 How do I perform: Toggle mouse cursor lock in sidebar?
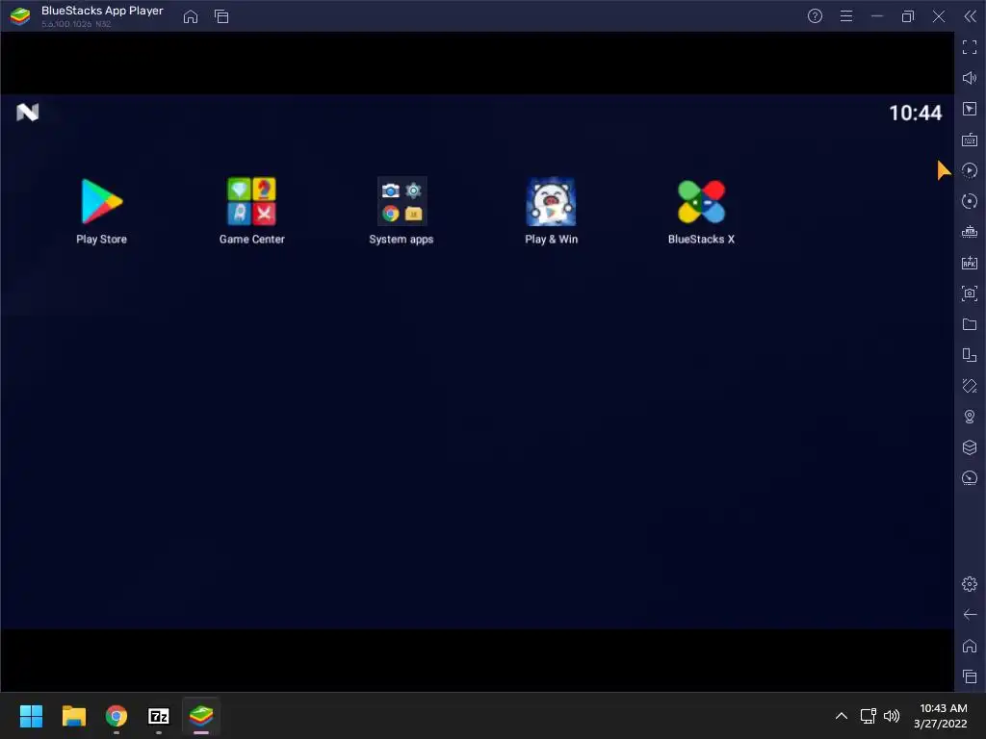(970, 109)
